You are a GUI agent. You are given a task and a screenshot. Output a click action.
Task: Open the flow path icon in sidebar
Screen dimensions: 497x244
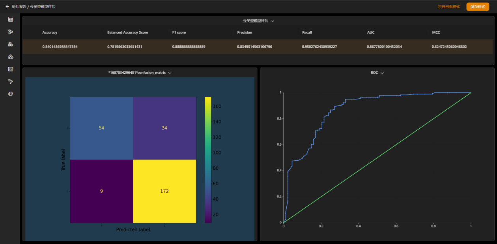11,82
